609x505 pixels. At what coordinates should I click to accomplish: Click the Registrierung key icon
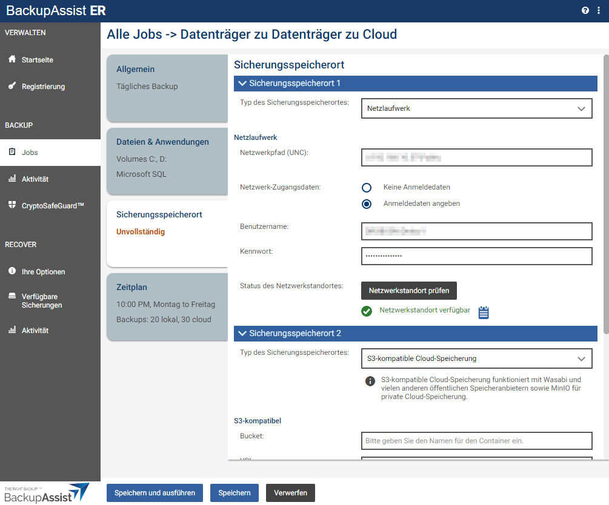[x=12, y=86]
